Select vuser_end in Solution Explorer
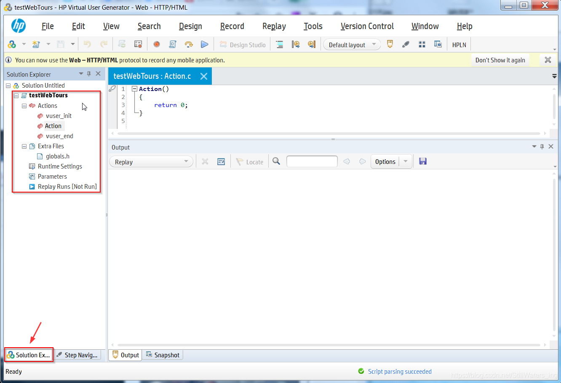561x383 pixels. [59, 136]
